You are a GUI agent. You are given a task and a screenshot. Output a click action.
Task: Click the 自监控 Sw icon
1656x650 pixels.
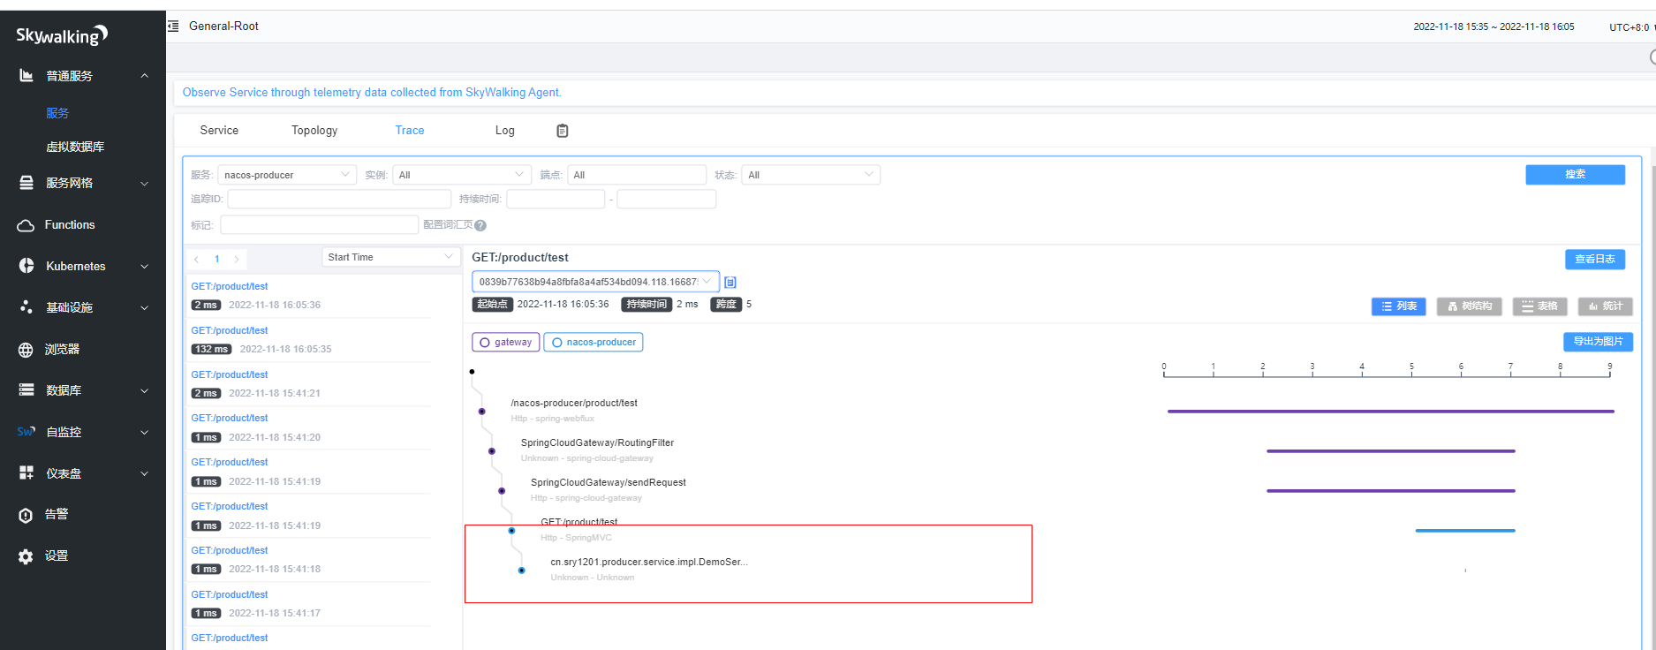[x=26, y=432]
